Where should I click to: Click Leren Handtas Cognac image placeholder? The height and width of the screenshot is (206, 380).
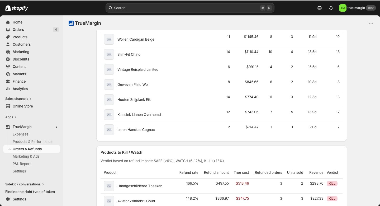click(109, 130)
